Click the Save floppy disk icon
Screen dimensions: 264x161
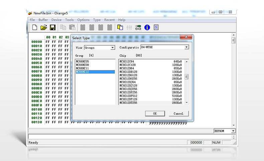(x=52, y=27)
